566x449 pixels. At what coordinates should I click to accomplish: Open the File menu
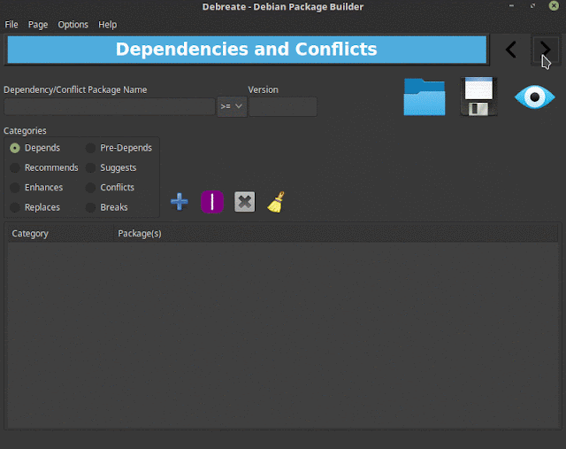pos(11,25)
